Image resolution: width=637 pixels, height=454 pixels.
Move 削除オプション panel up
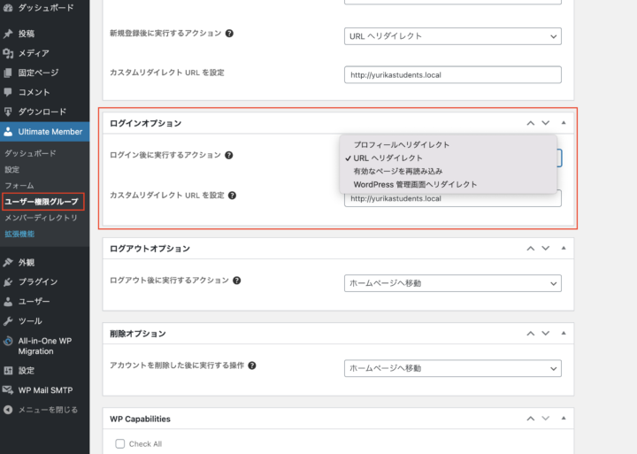coord(531,334)
